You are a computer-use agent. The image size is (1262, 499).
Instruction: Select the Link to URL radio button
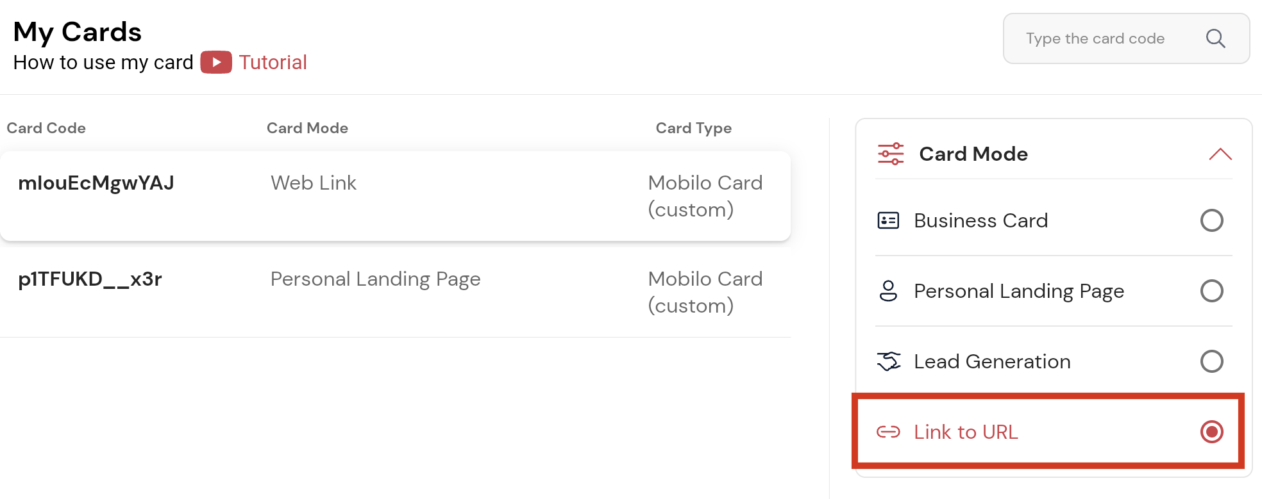click(1211, 432)
